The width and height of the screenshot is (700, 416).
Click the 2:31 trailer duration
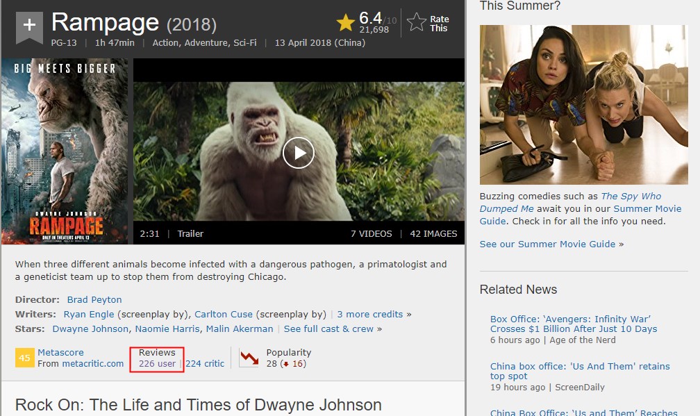pos(149,233)
